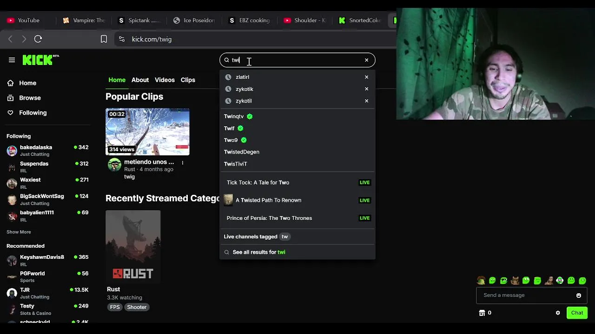Open Waxiest followed channel
Viewport: 595px width, 334px height.
tap(47, 183)
